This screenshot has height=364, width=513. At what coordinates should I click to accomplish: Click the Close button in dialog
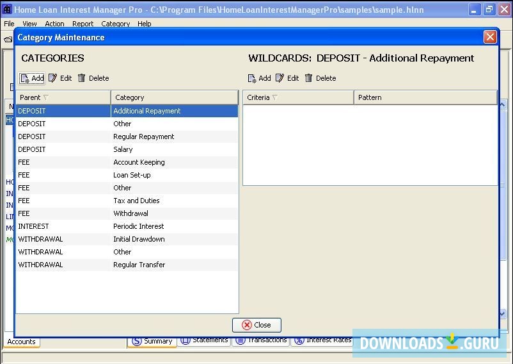click(x=256, y=325)
